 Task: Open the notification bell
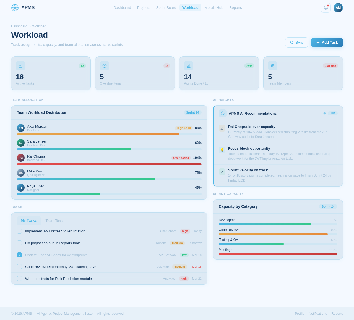pos(326,7)
